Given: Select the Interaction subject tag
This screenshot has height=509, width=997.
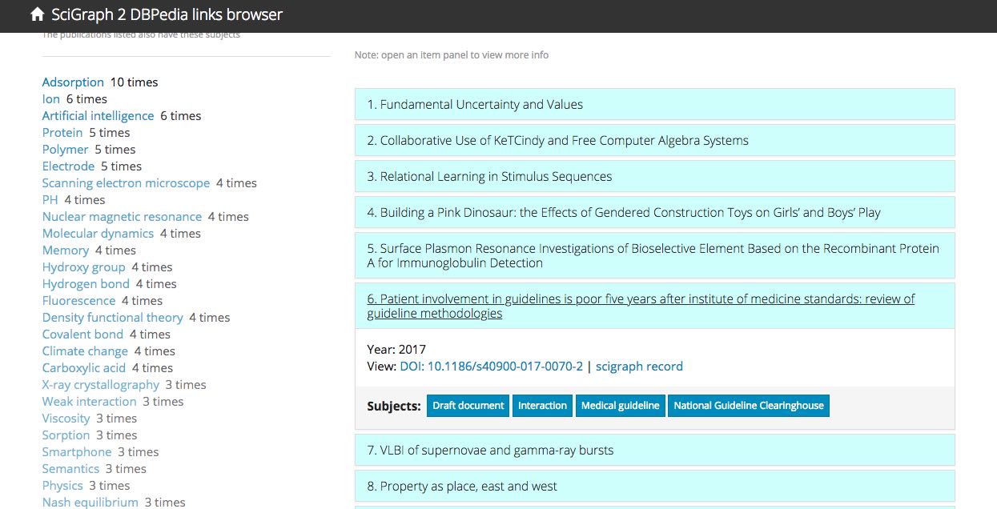Looking at the screenshot, I should (542, 406).
